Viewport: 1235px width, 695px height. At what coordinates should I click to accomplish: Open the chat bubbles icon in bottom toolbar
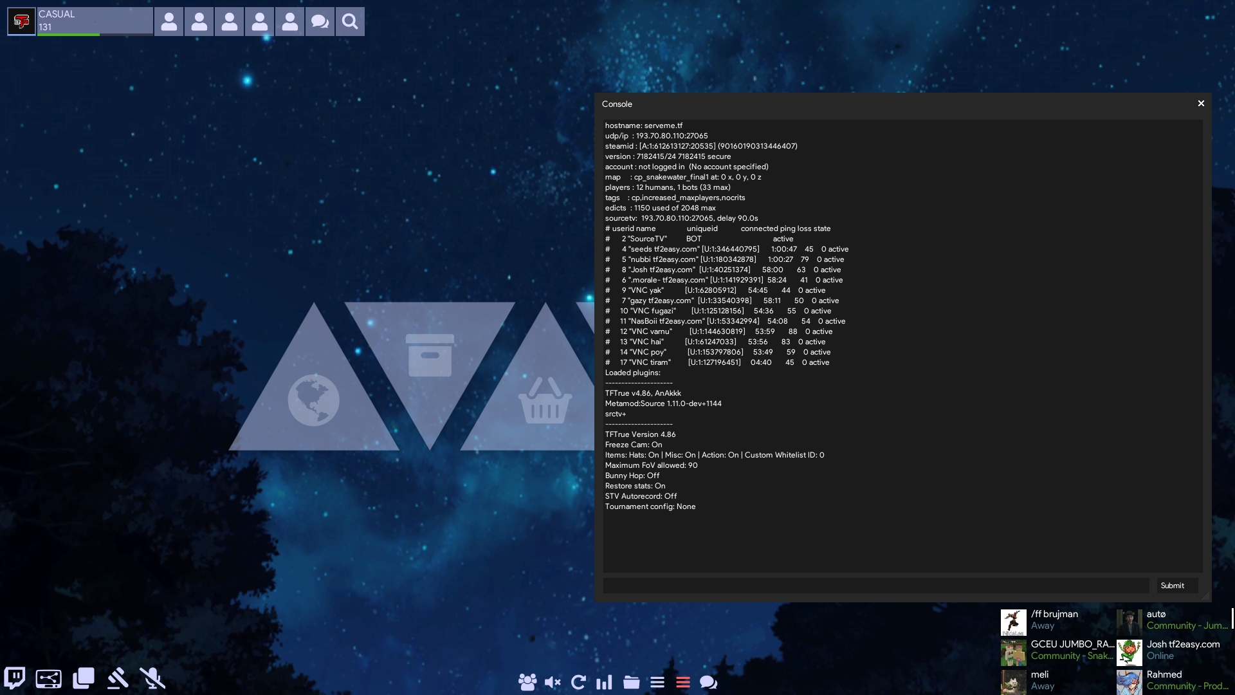coord(708,682)
